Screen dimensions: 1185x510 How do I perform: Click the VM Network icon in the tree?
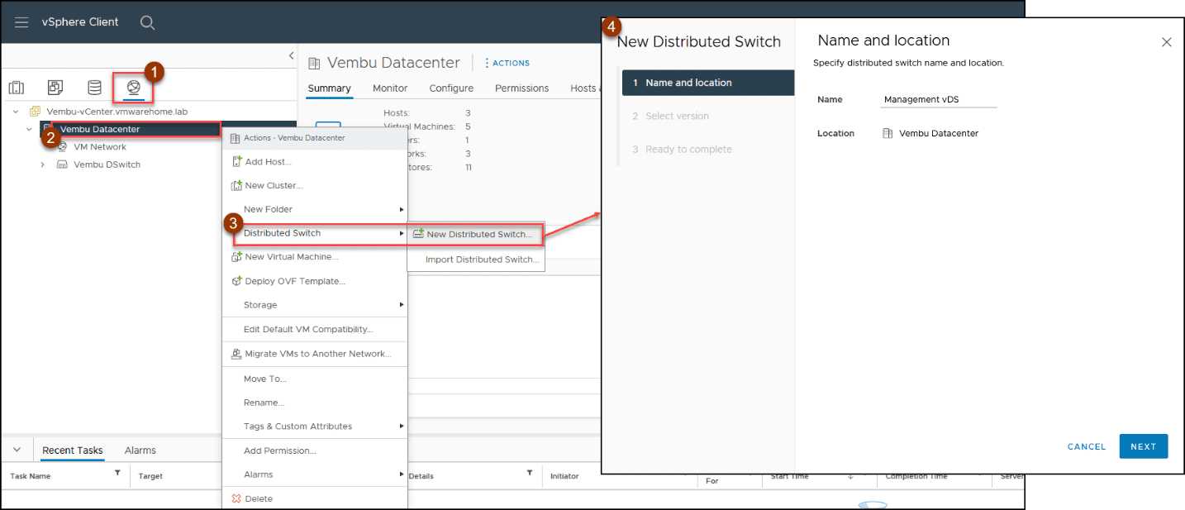[x=62, y=146]
